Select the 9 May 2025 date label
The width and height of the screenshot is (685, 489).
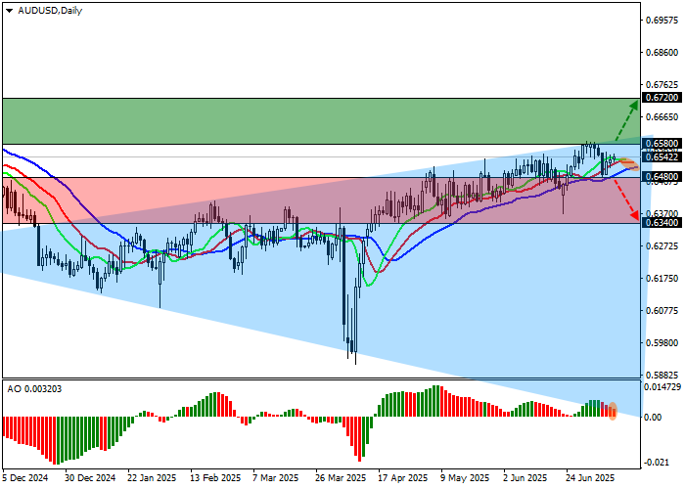[x=465, y=478]
